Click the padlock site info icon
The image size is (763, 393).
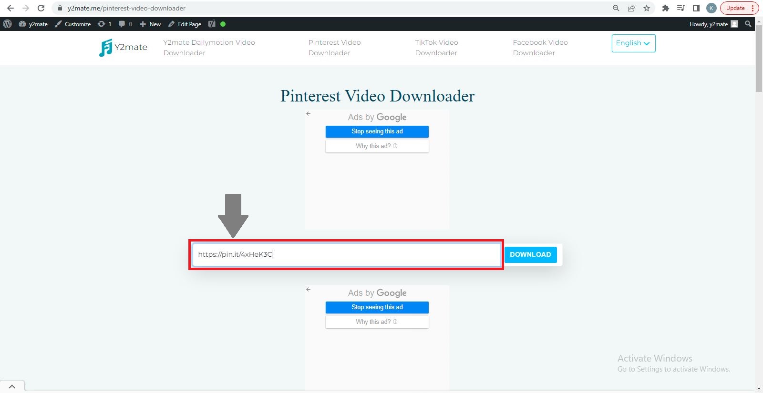pyautogui.click(x=60, y=8)
